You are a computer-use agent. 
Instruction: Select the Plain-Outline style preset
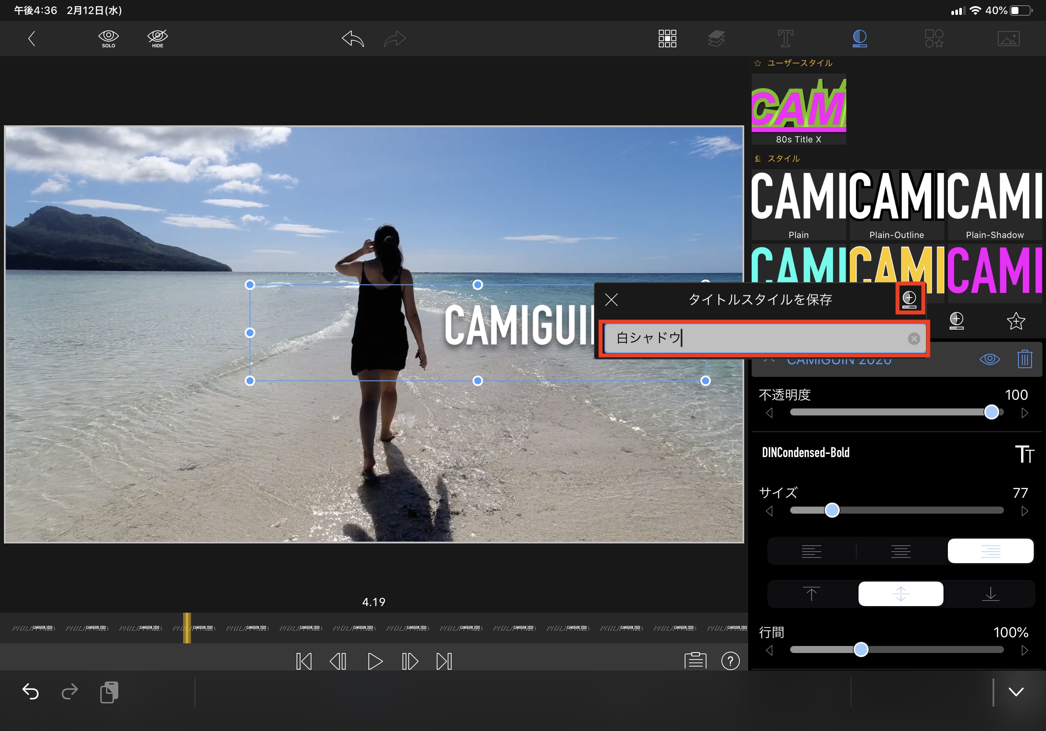coord(896,204)
